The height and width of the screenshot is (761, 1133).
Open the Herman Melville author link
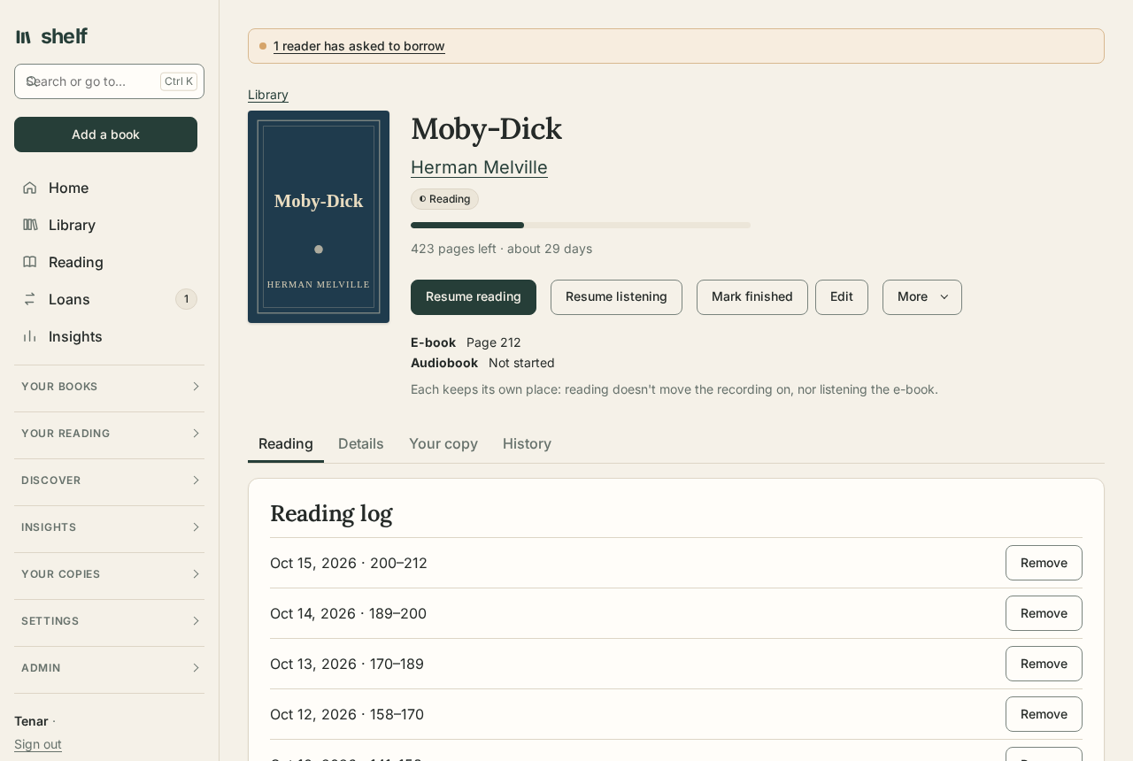click(x=479, y=167)
